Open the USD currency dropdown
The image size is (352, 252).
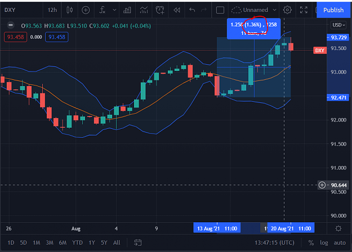pyautogui.click(x=338, y=25)
